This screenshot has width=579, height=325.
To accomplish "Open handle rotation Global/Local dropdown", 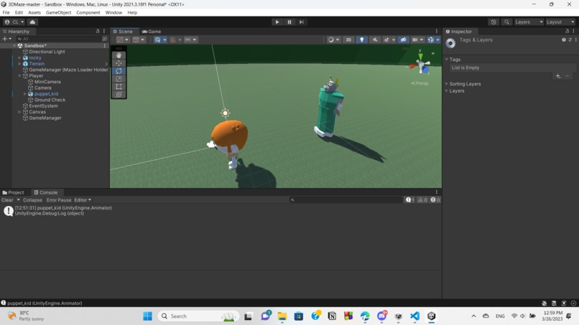I will [x=139, y=39].
